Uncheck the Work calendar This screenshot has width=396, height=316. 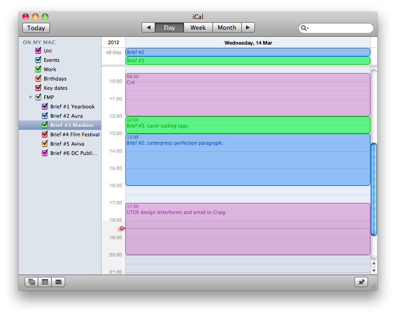[38, 69]
